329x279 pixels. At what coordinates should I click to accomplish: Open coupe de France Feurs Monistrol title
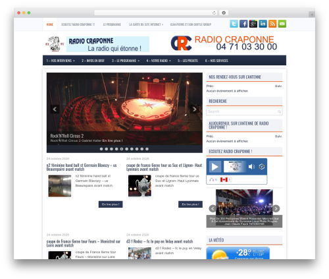click(x=84, y=243)
